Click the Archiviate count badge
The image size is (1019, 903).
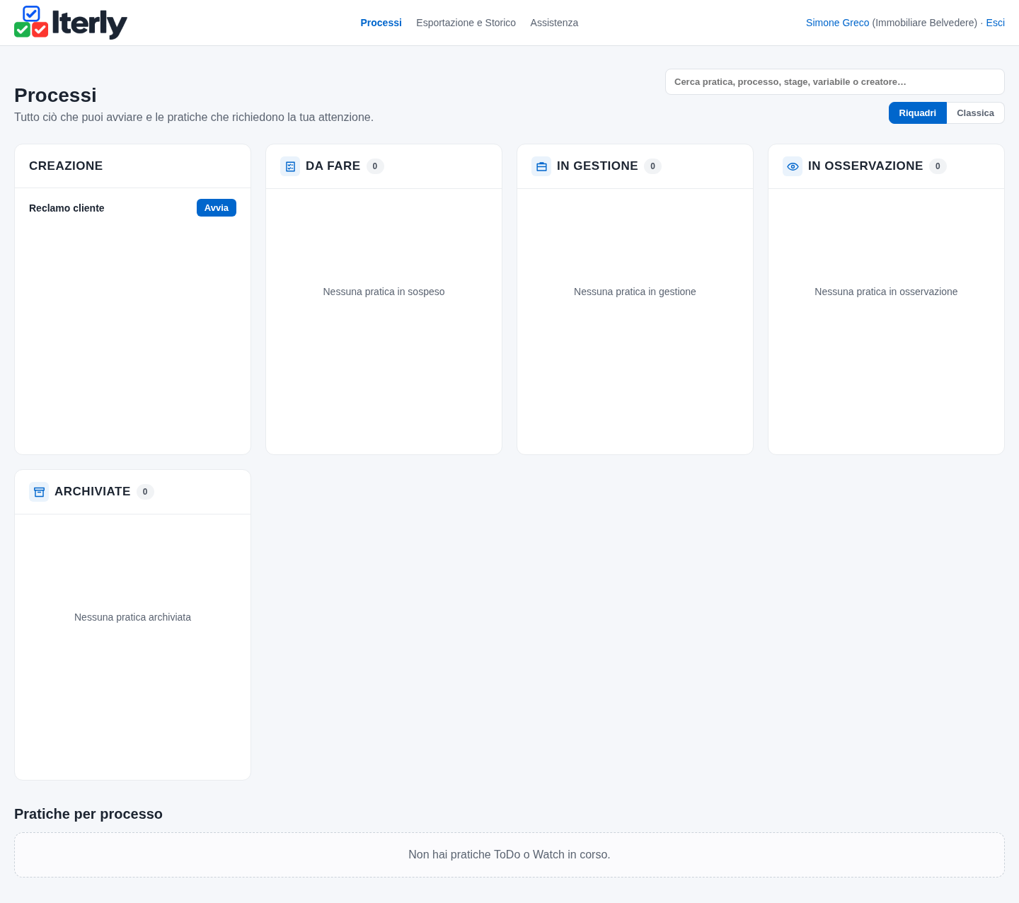pos(145,492)
